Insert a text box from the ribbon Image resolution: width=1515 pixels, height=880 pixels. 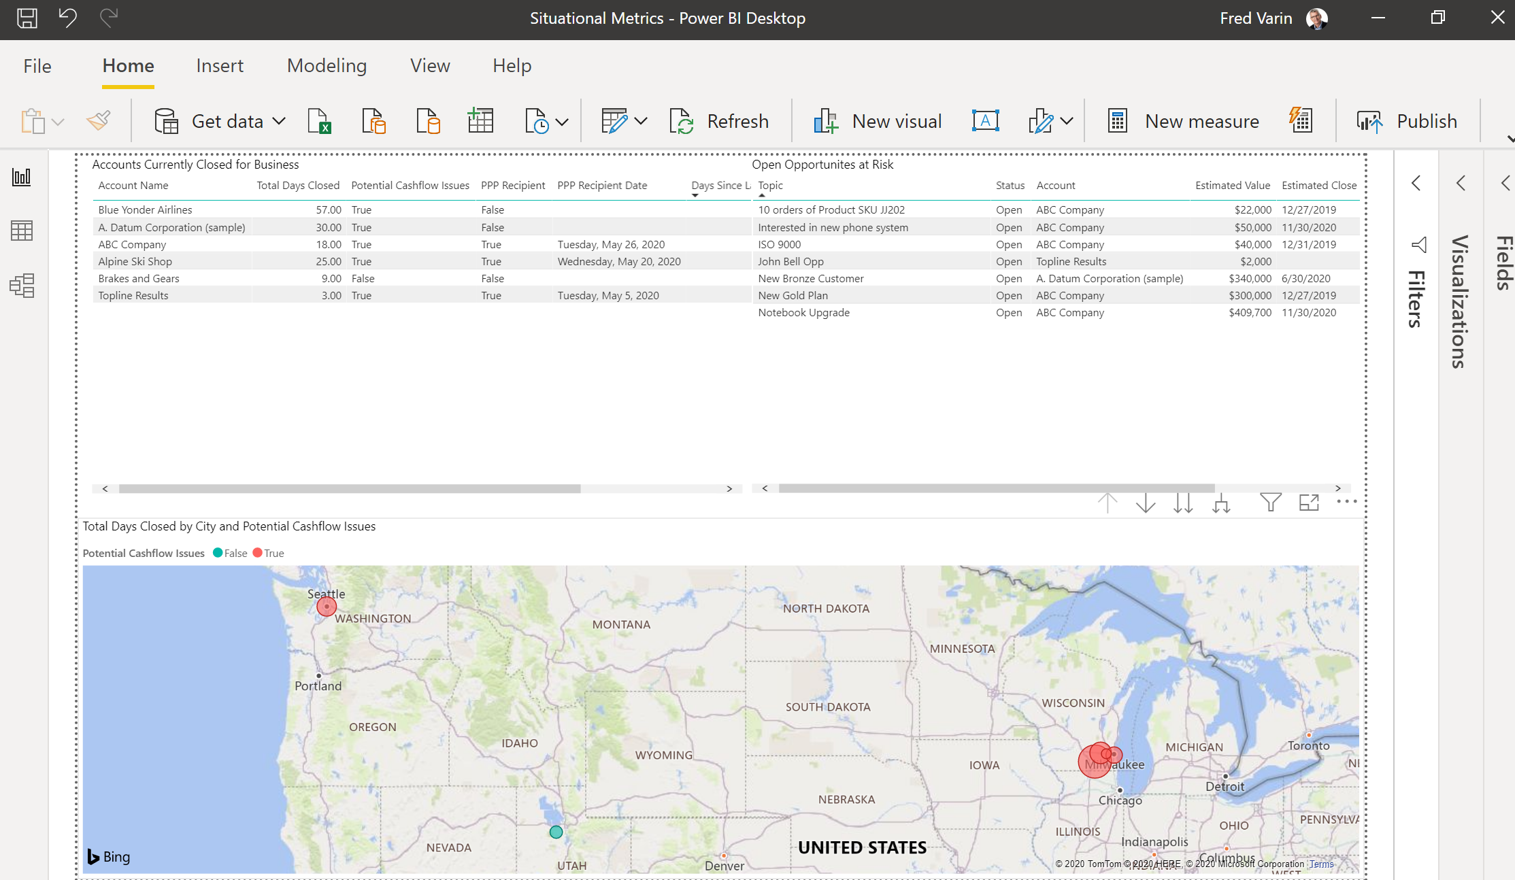986,120
